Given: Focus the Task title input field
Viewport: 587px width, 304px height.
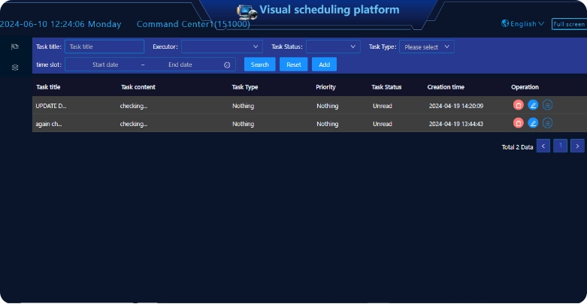Looking at the screenshot, I should coord(104,47).
